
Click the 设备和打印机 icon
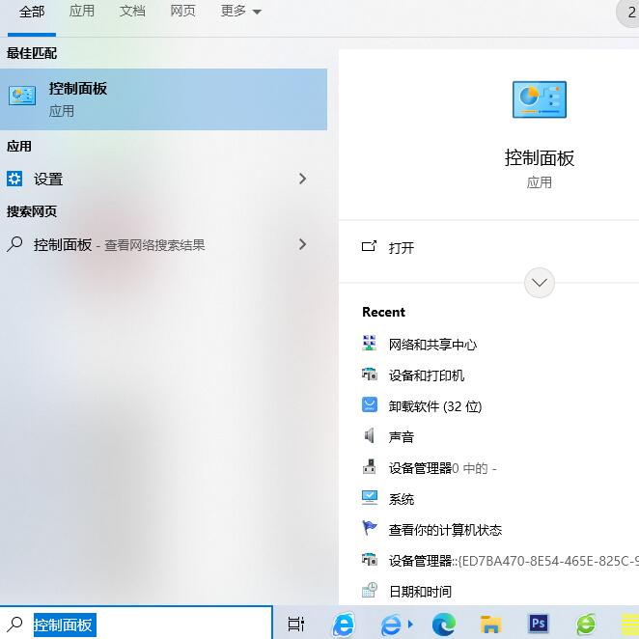click(370, 374)
